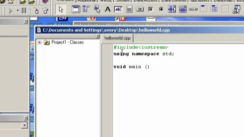Image resolution: width=244 pixels, height=137 pixels.
Task: Open the combo box dropdown in the lower left panel
Action: (24, 125)
